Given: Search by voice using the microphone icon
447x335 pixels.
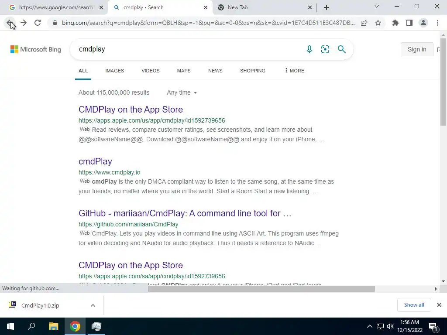Looking at the screenshot, I should pyautogui.click(x=309, y=49).
